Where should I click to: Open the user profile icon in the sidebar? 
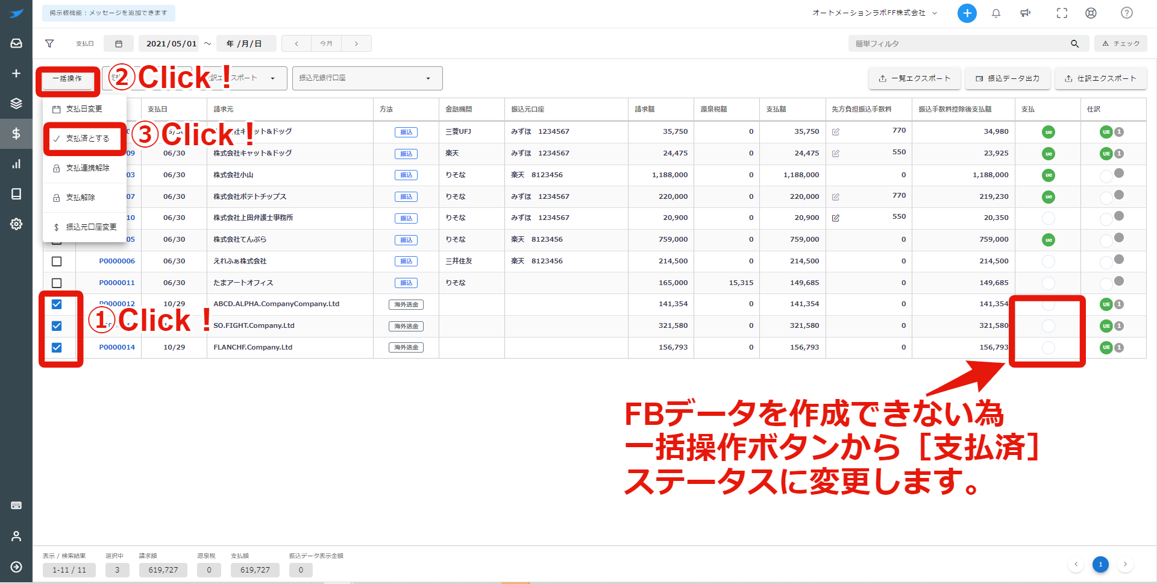(16, 536)
